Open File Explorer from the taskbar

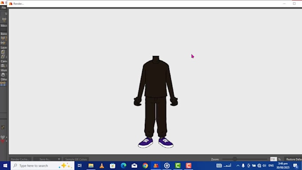tap(91, 166)
